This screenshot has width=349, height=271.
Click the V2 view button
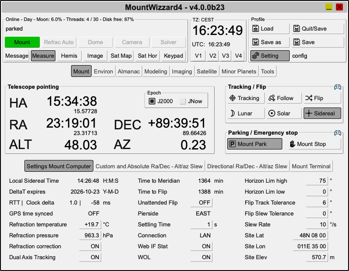212,56
